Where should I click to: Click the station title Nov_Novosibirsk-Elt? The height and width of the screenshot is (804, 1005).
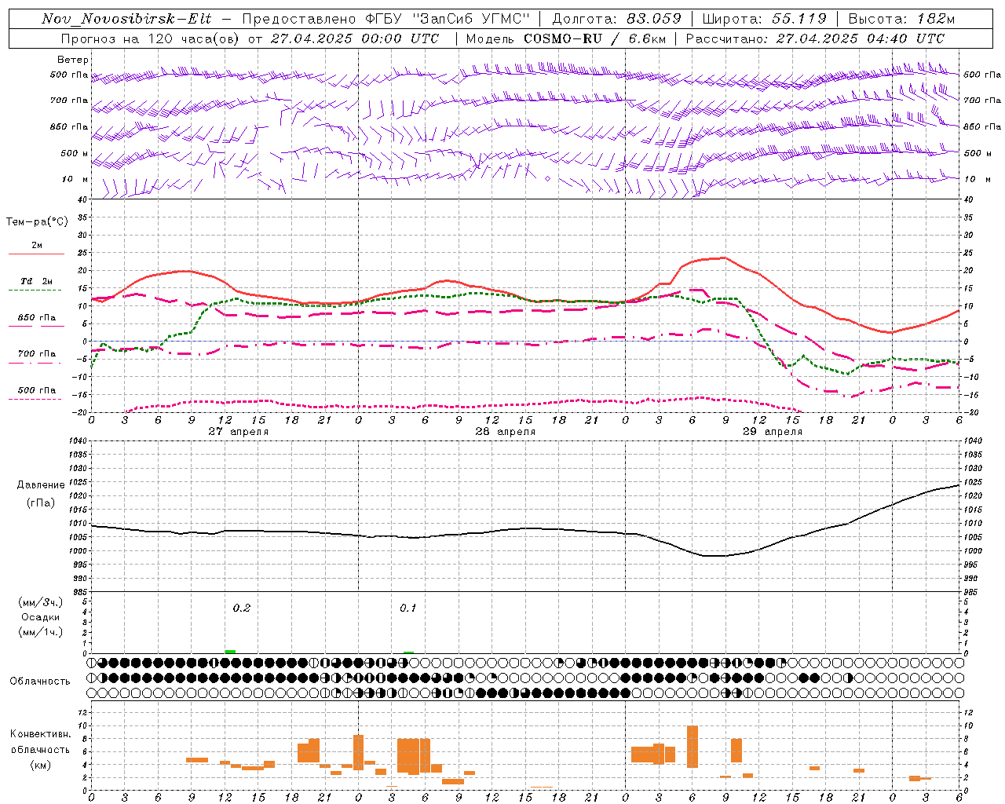coord(126,19)
